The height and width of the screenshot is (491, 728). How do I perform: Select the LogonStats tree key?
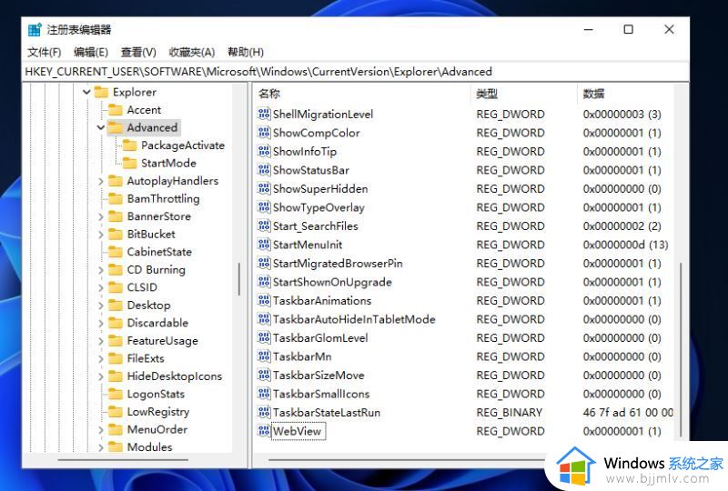(156, 394)
